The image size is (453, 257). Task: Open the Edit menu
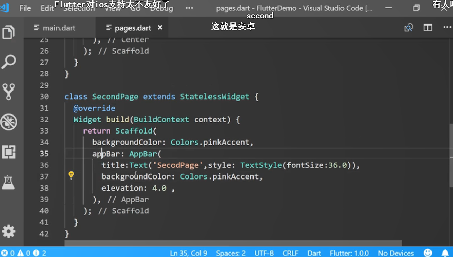(x=47, y=8)
